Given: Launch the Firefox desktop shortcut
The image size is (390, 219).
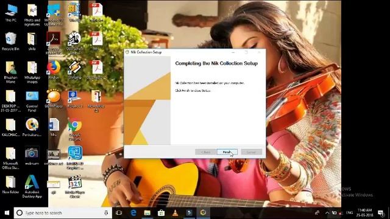Looking at the screenshot, I should pyautogui.click(x=54, y=70).
